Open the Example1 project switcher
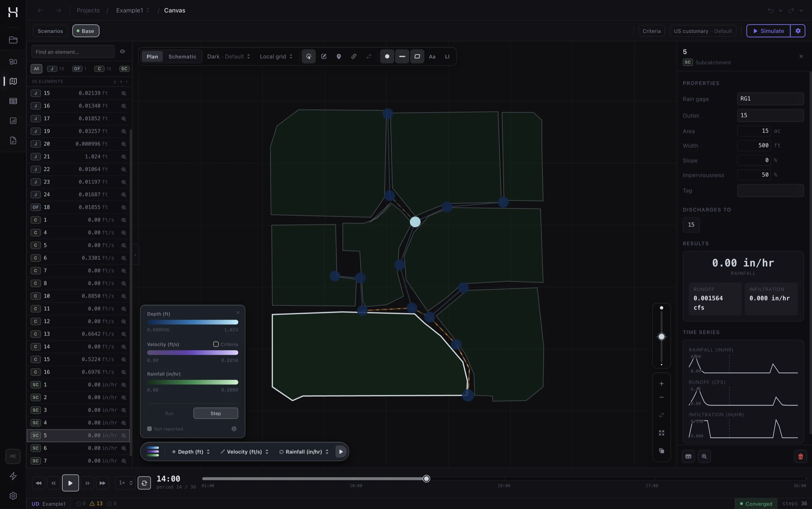Screen dimensions: 812x509 133,10
